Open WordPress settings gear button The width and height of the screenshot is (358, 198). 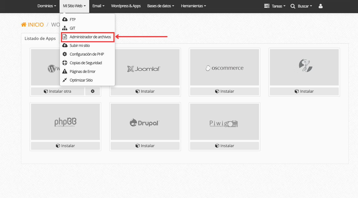[x=93, y=91]
